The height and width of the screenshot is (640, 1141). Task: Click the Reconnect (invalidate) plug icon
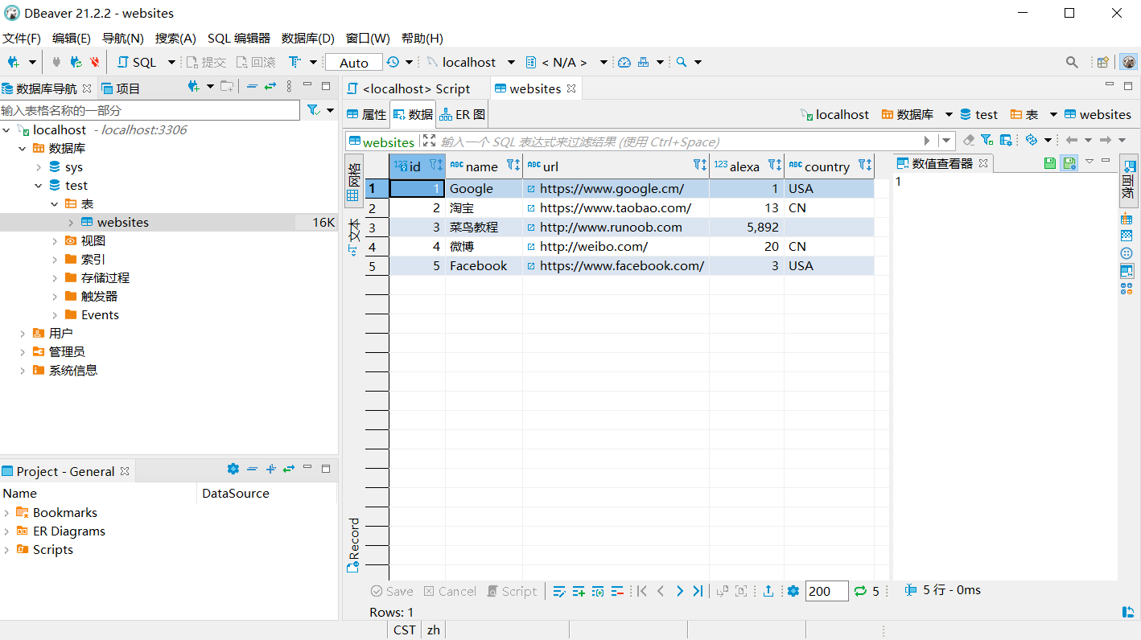tap(76, 62)
